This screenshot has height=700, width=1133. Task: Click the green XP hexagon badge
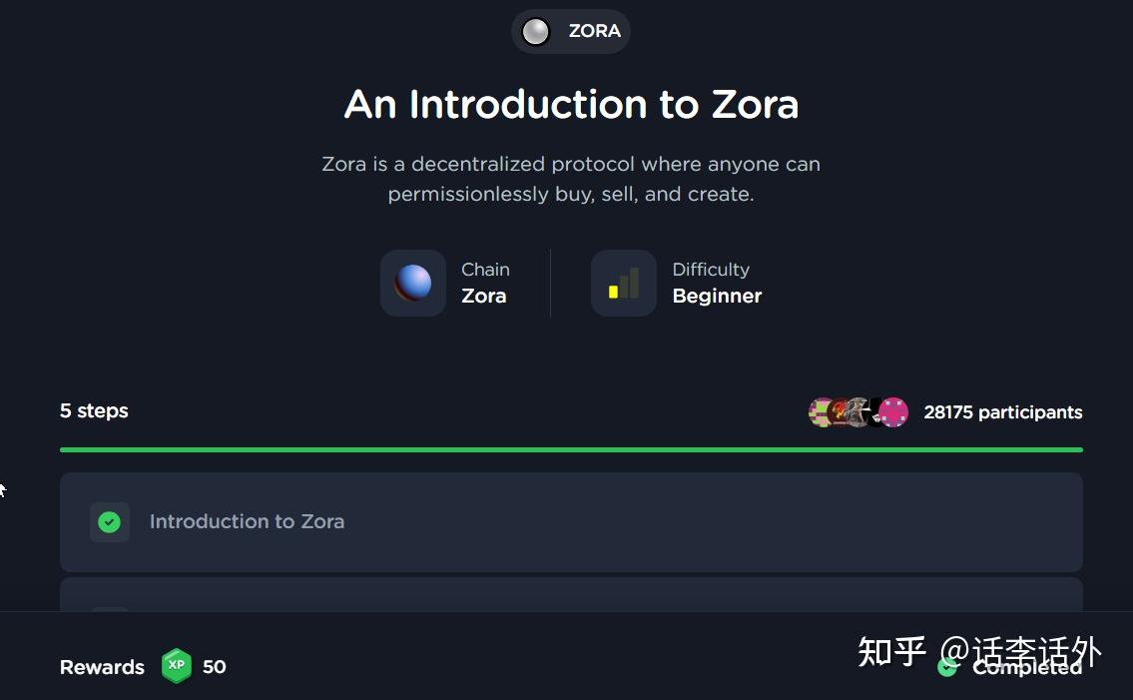tap(176, 666)
